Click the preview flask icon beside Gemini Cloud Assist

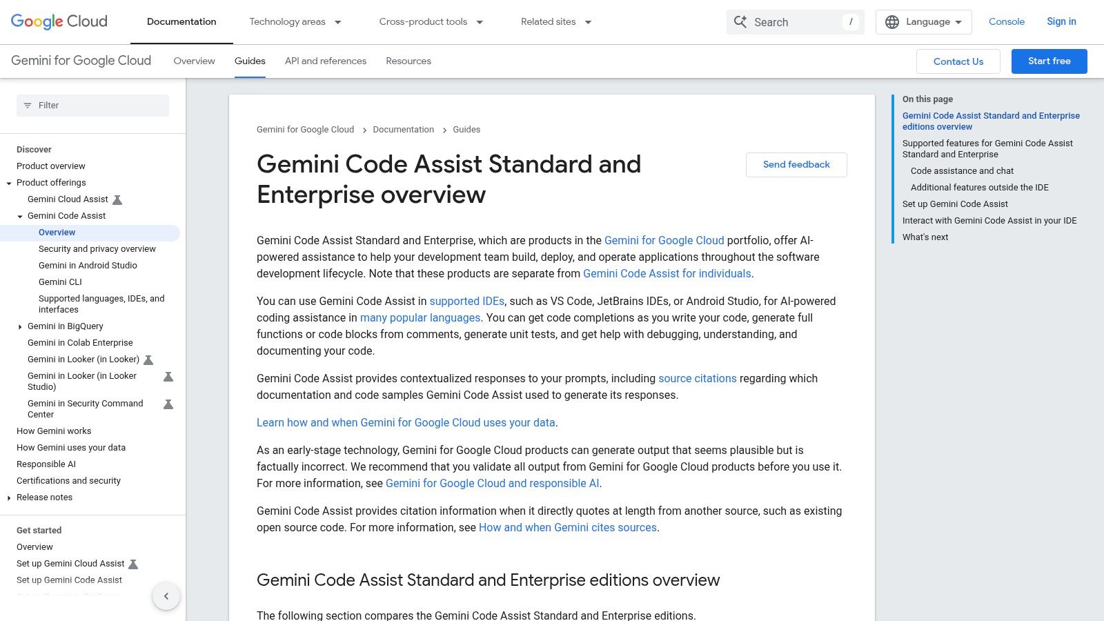[x=117, y=199]
